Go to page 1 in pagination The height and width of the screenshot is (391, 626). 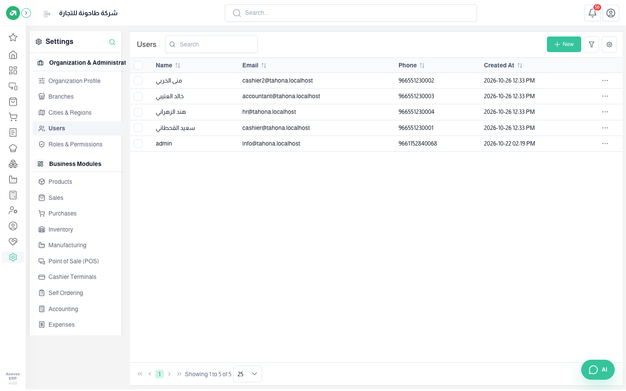point(160,374)
